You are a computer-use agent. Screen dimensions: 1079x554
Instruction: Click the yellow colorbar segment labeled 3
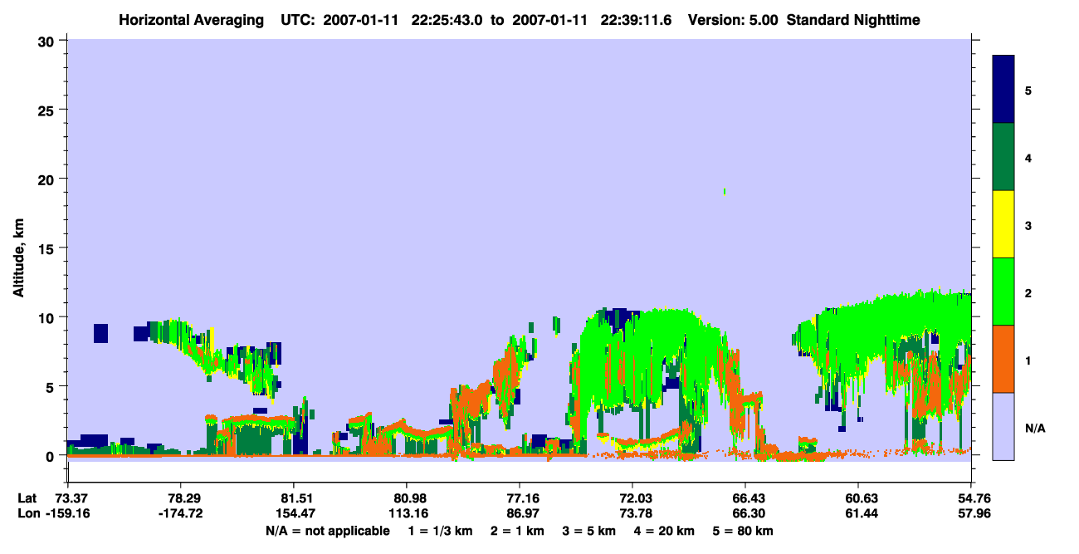point(1003,224)
